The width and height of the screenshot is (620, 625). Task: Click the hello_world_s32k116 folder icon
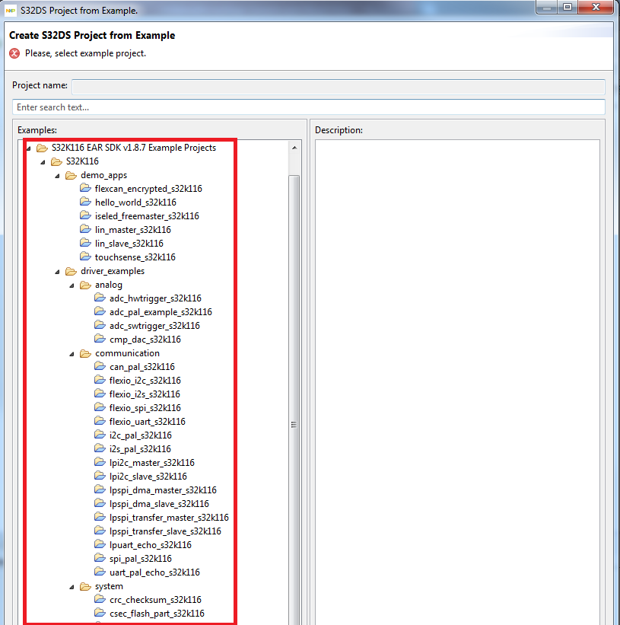point(85,202)
